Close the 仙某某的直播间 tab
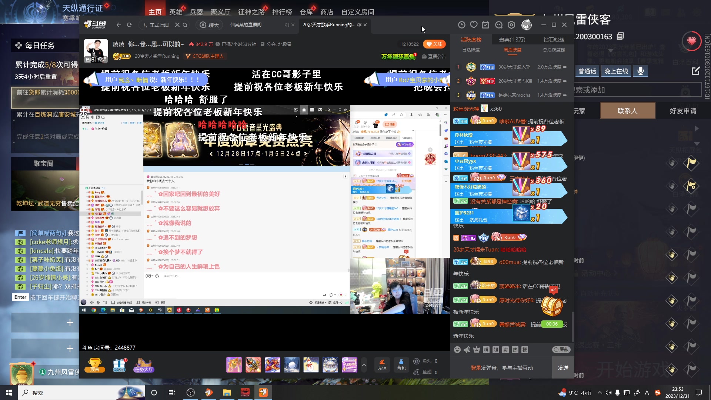This screenshot has width=711, height=400. pyautogui.click(x=293, y=25)
